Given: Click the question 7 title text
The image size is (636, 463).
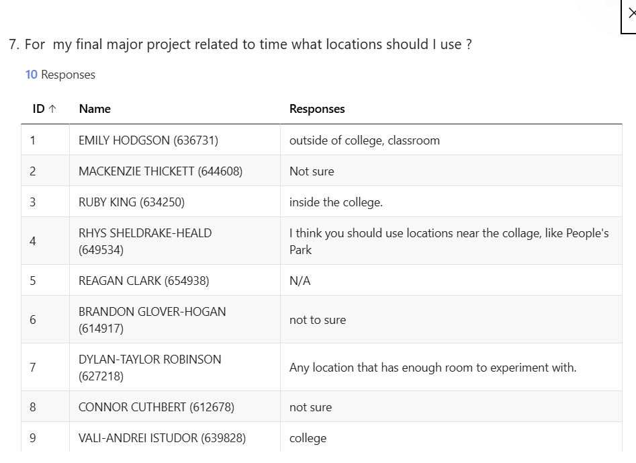Looking at the screenshot, I should click(x=240, y=44).
